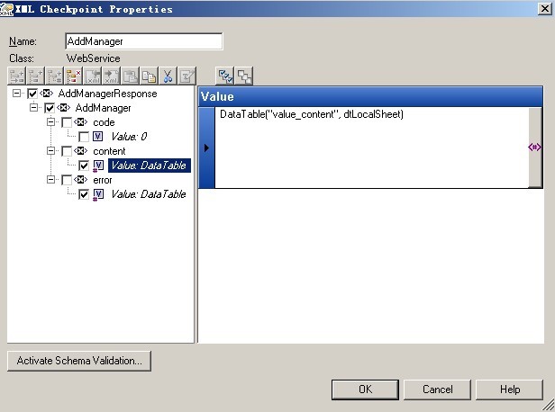This screenshot has height=412, width=555.
Task: Click the row selector arrow in Value grid
Action: click(x=206, y=148)
